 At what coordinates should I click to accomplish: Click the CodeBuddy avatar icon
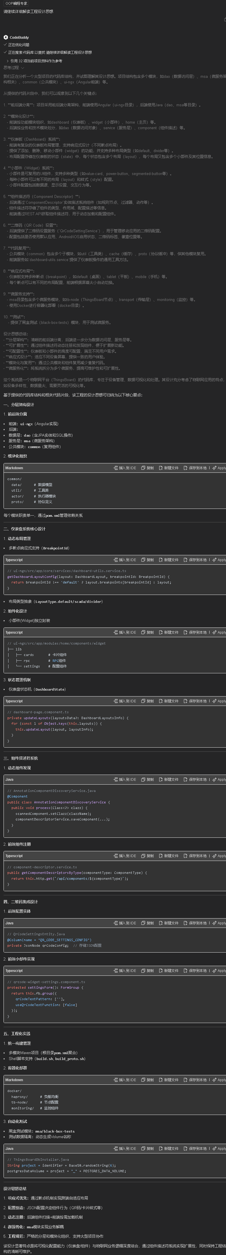(6, 38)
